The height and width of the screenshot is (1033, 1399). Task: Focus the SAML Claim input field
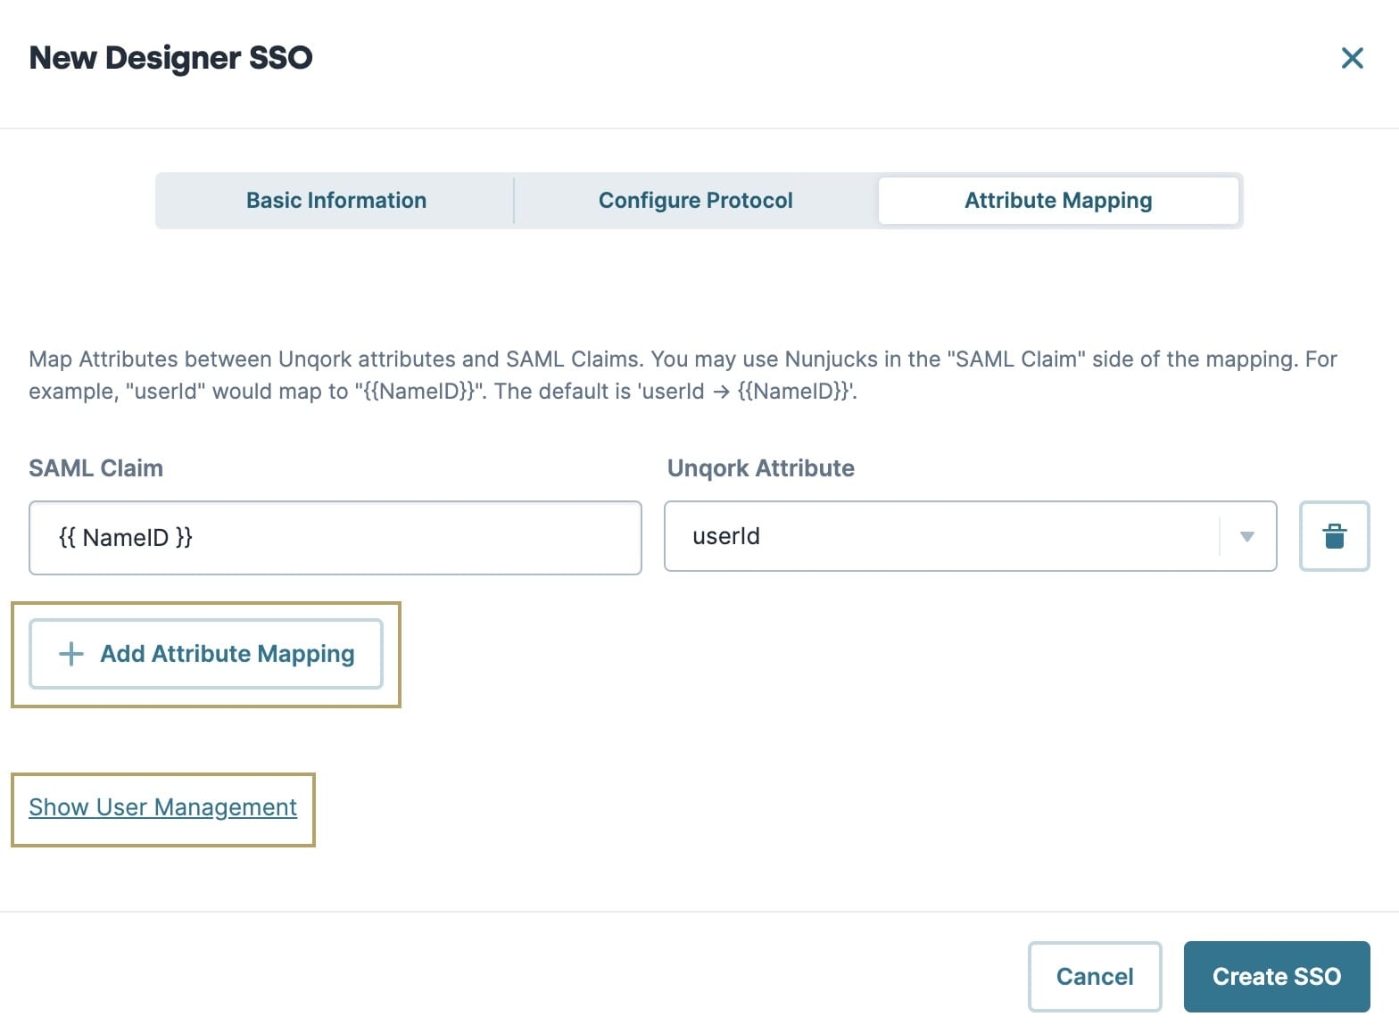click(335, 538)
